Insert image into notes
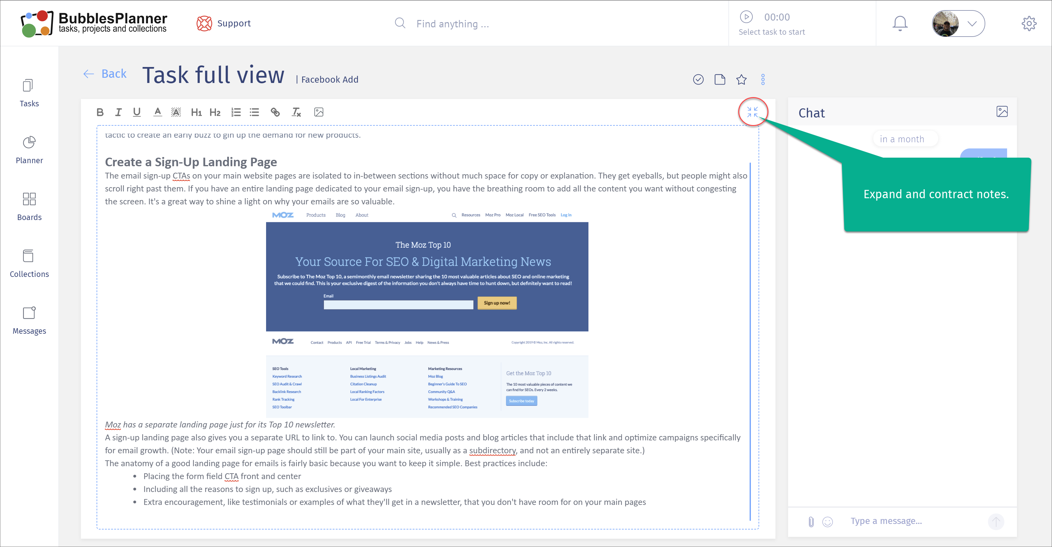The width and height of the screenshot is (1052, 547). 319,112
